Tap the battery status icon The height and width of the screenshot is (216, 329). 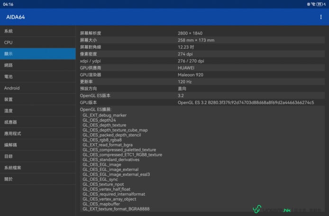click(x=320, y=4)
